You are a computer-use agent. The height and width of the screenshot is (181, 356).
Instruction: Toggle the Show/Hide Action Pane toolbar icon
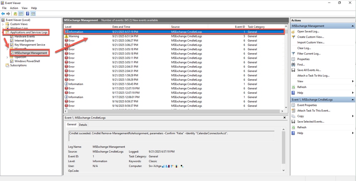pyautogui.click(x=33, y=14)
